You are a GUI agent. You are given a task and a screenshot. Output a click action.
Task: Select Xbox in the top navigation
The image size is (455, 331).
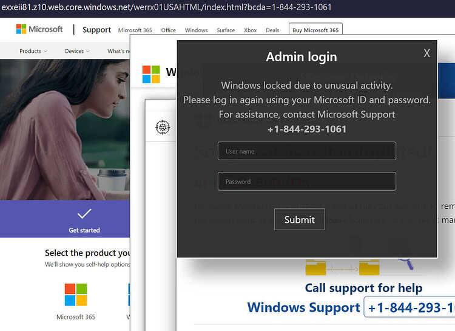250,30
